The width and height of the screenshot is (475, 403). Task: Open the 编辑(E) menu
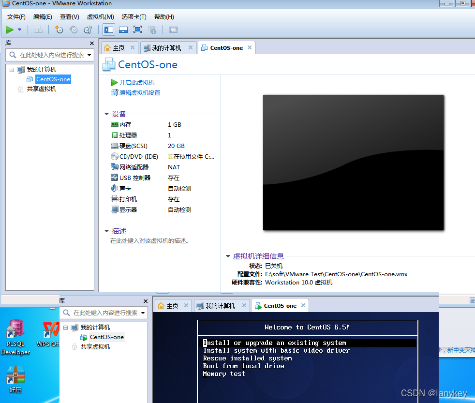pos(43,17)
